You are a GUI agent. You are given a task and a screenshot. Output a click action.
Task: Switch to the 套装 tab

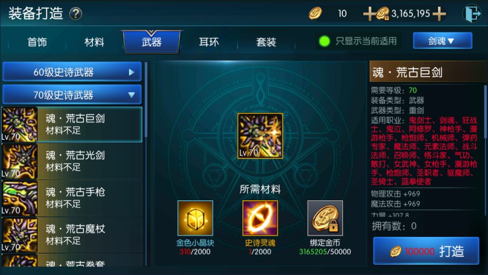(266, 42)
